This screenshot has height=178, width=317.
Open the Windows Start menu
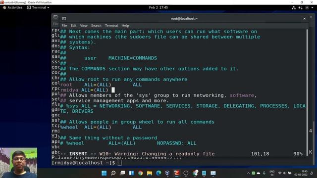(x=104, y=173)
